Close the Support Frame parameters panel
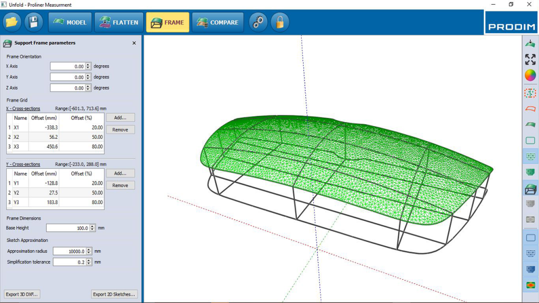 (134, 43)
